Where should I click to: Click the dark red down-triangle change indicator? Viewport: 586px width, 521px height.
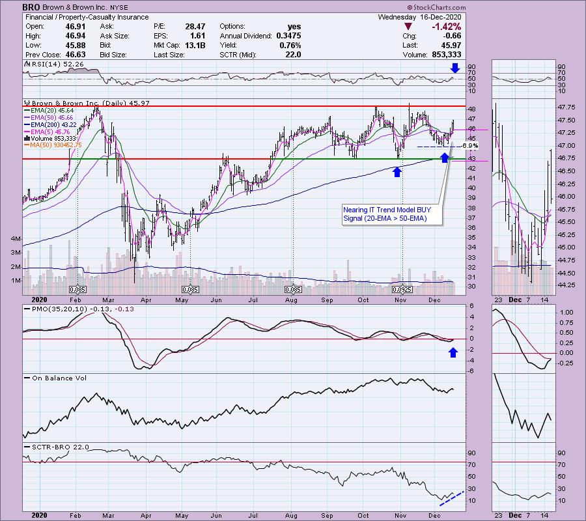coord(408,27)
